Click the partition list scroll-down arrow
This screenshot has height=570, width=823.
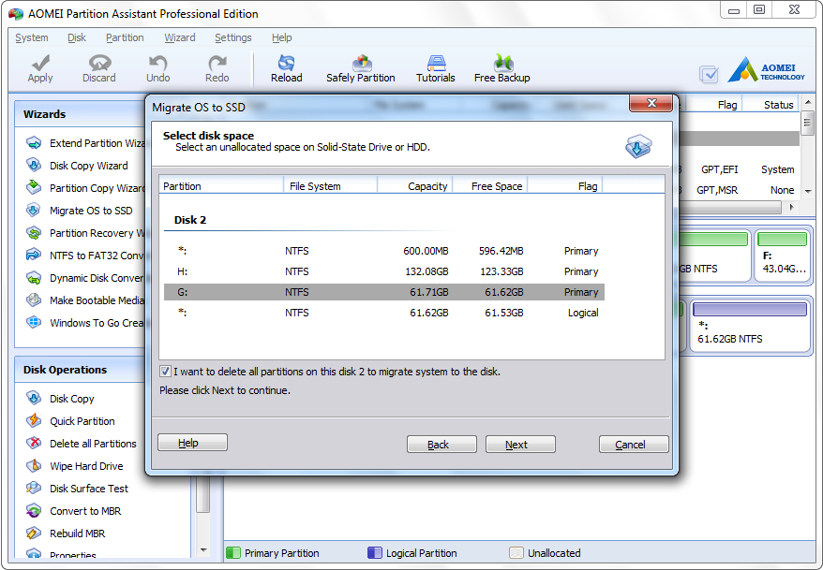(x=808, y=192)
